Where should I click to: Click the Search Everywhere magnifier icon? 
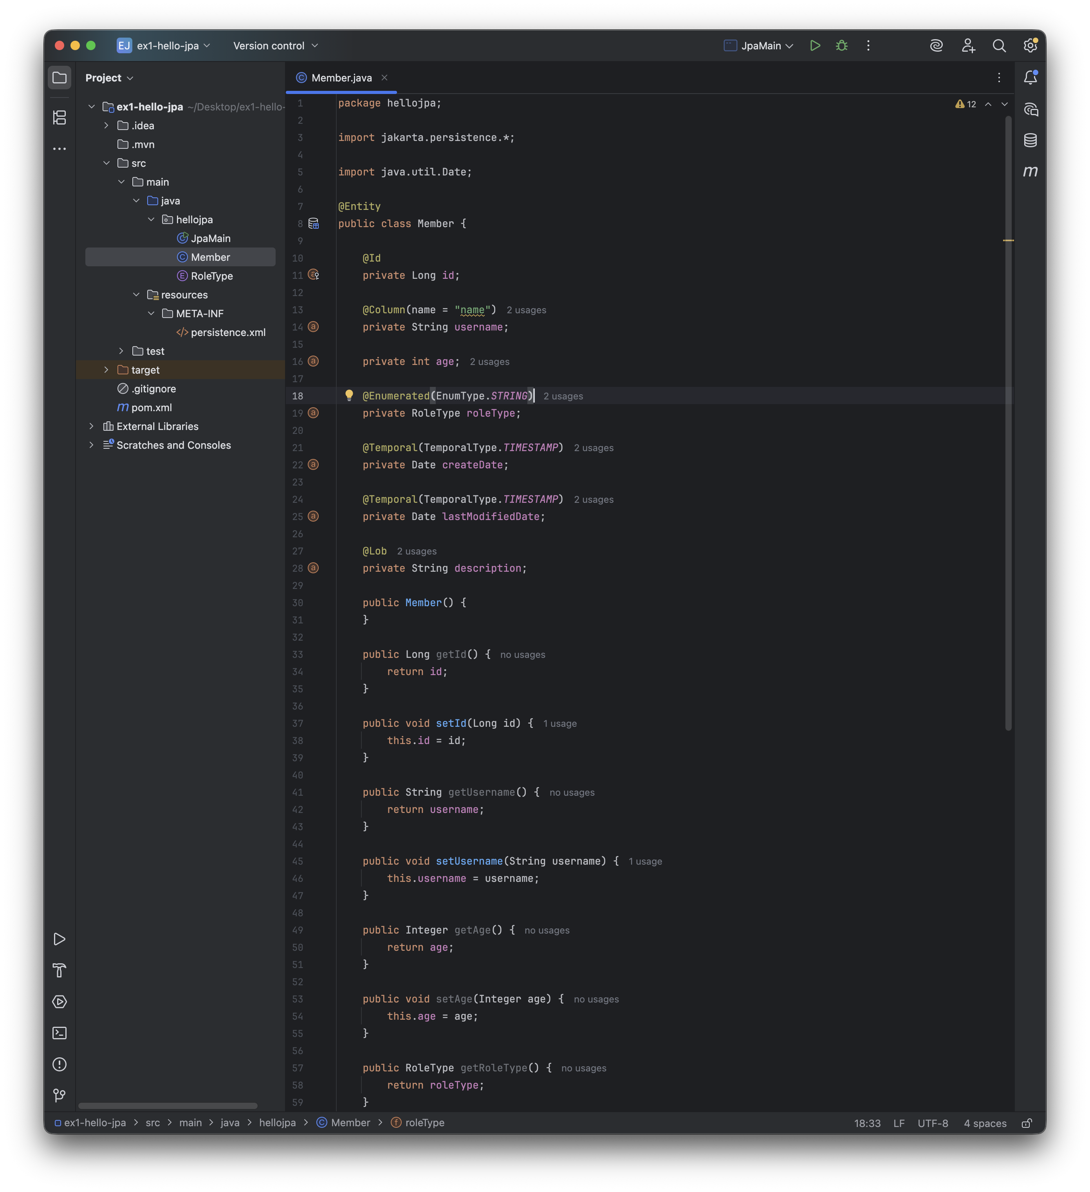[999, 45]
